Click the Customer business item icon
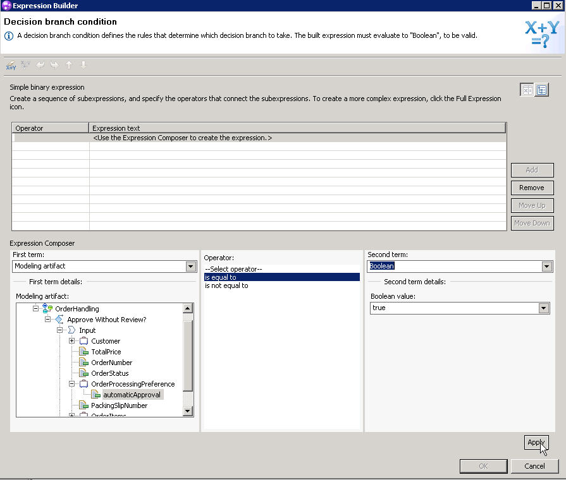 tap(83, 341)
